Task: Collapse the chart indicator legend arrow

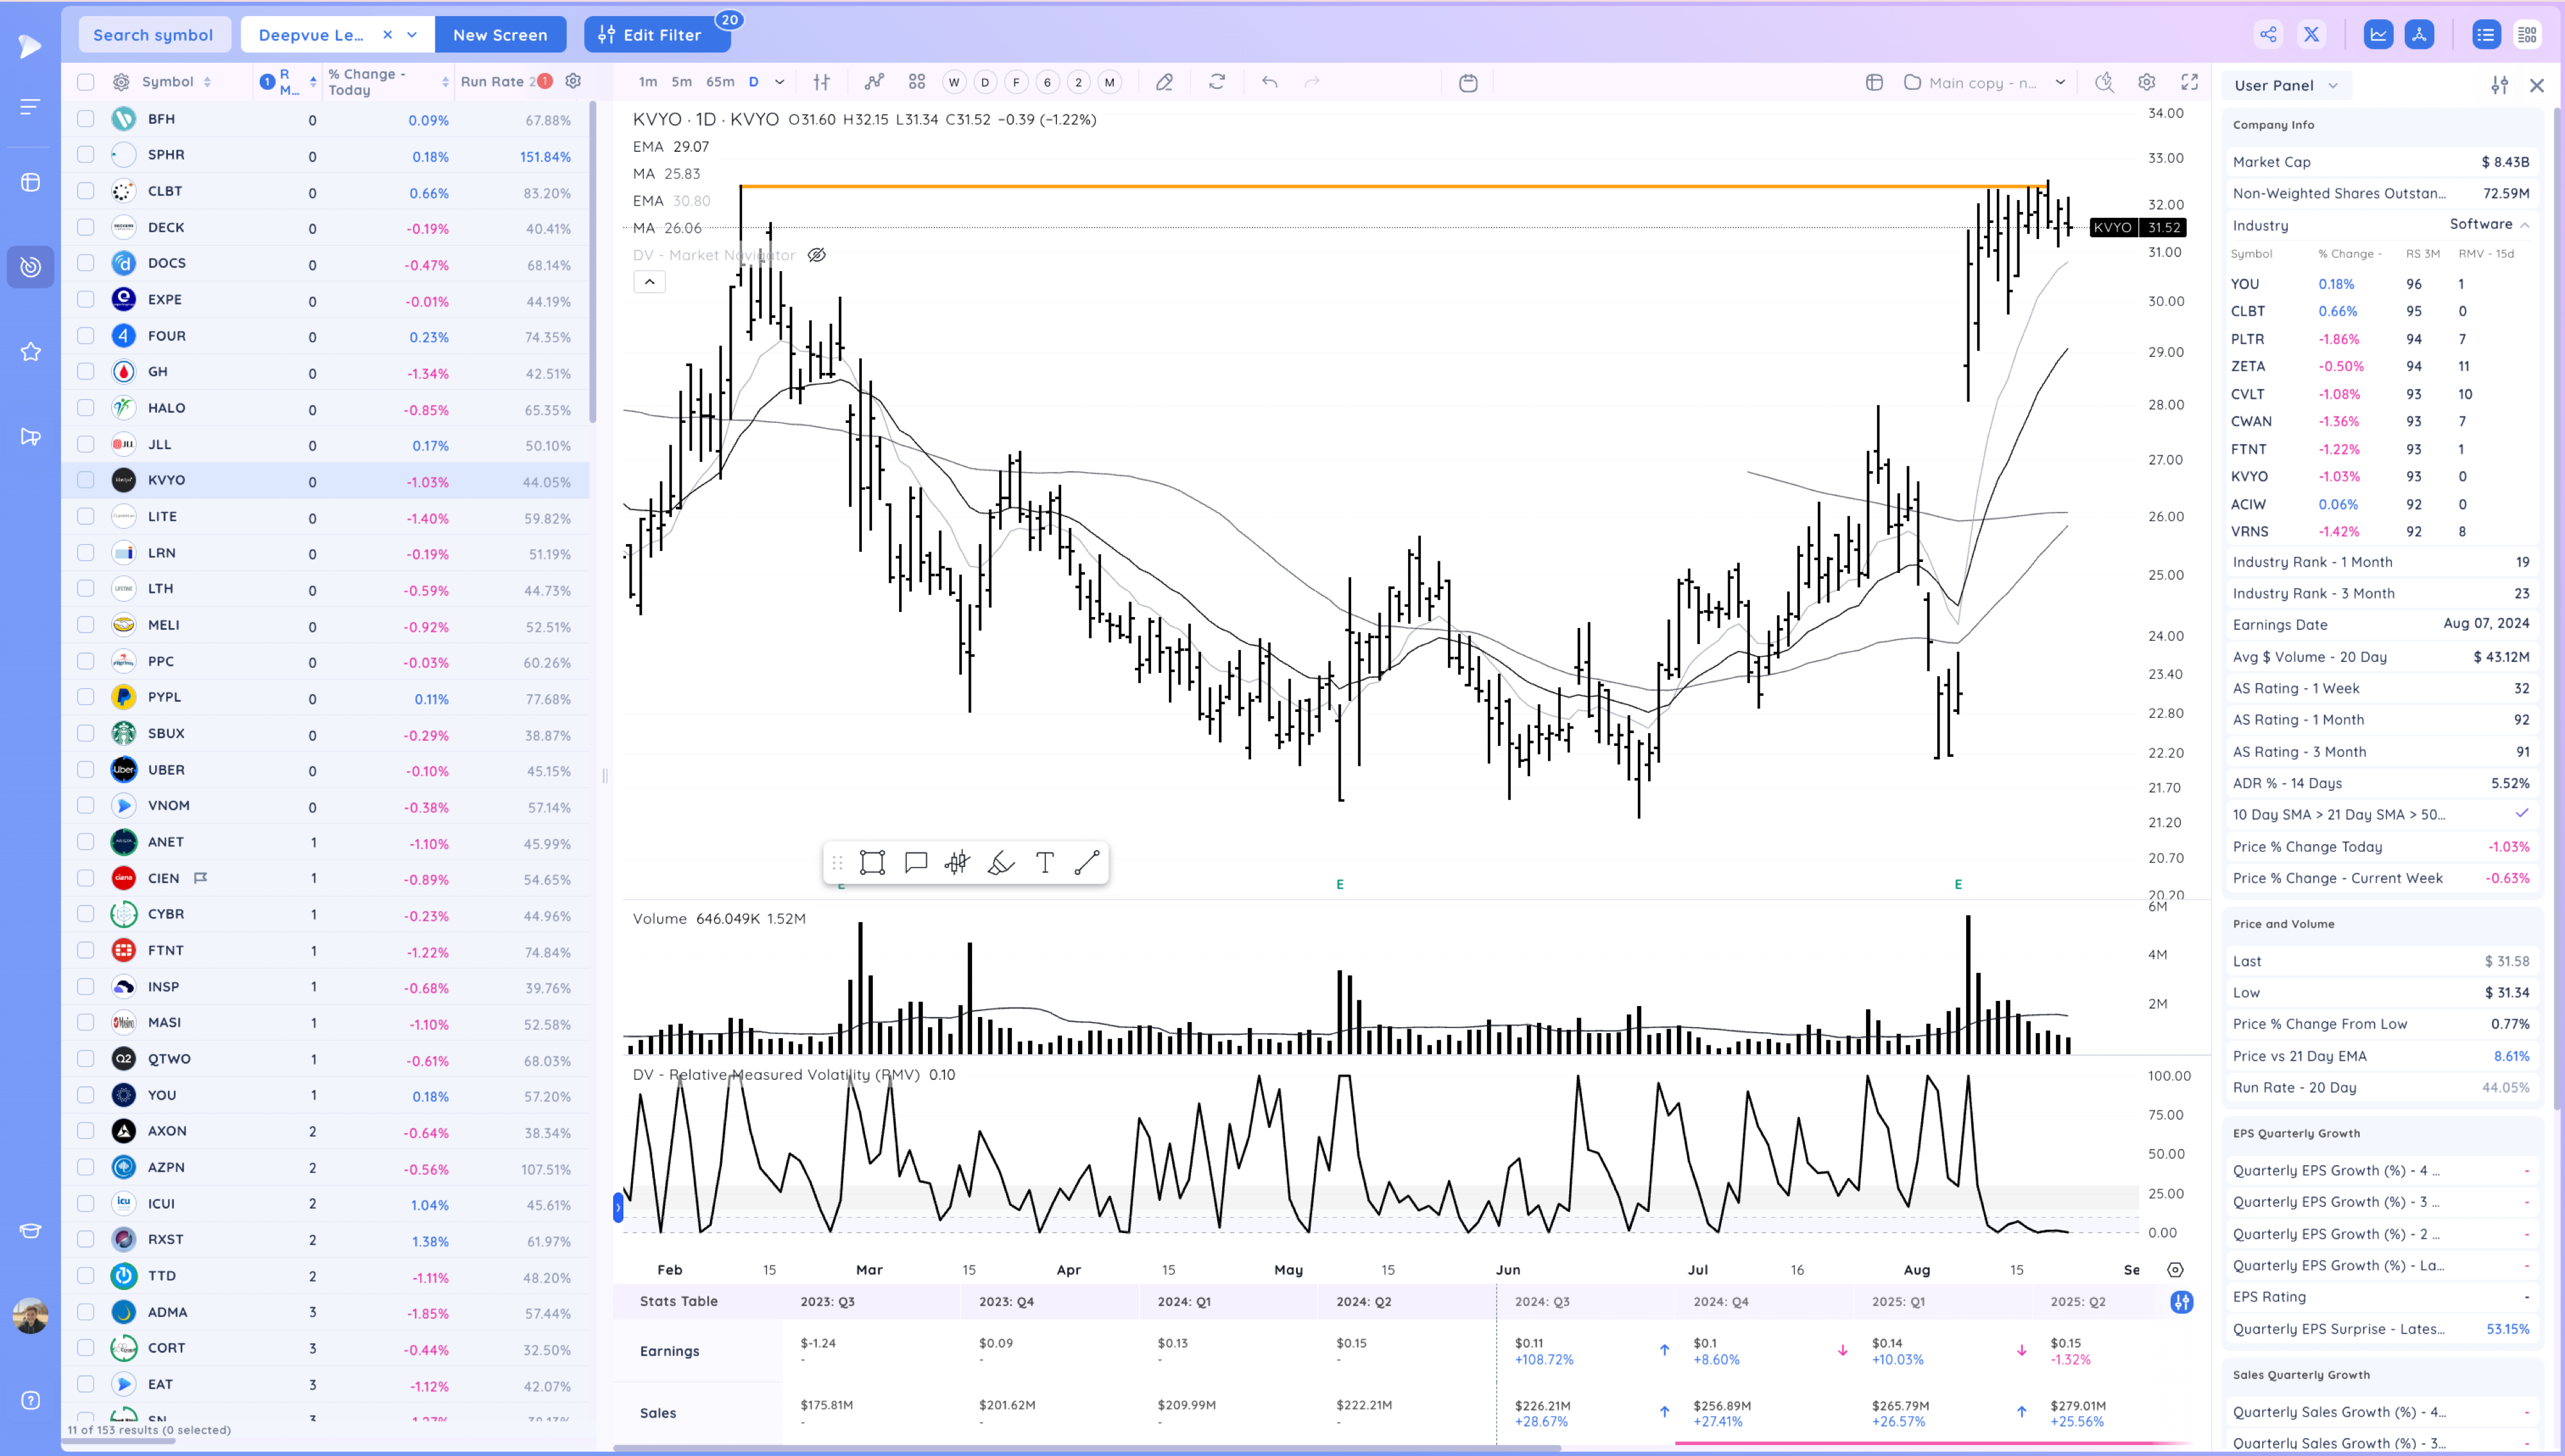Action: (x=649, y=282)
